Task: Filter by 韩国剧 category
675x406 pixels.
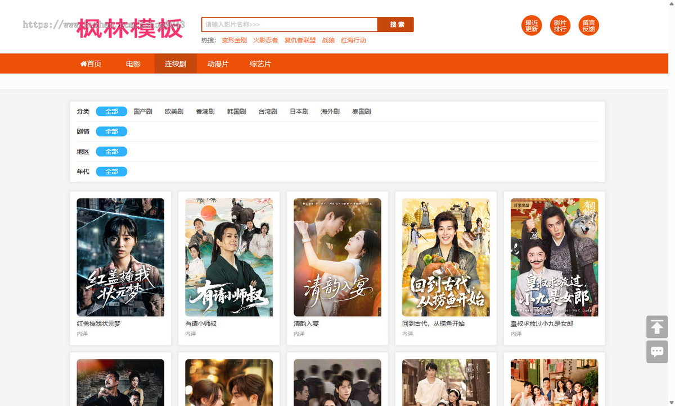Action: (236, 112)
